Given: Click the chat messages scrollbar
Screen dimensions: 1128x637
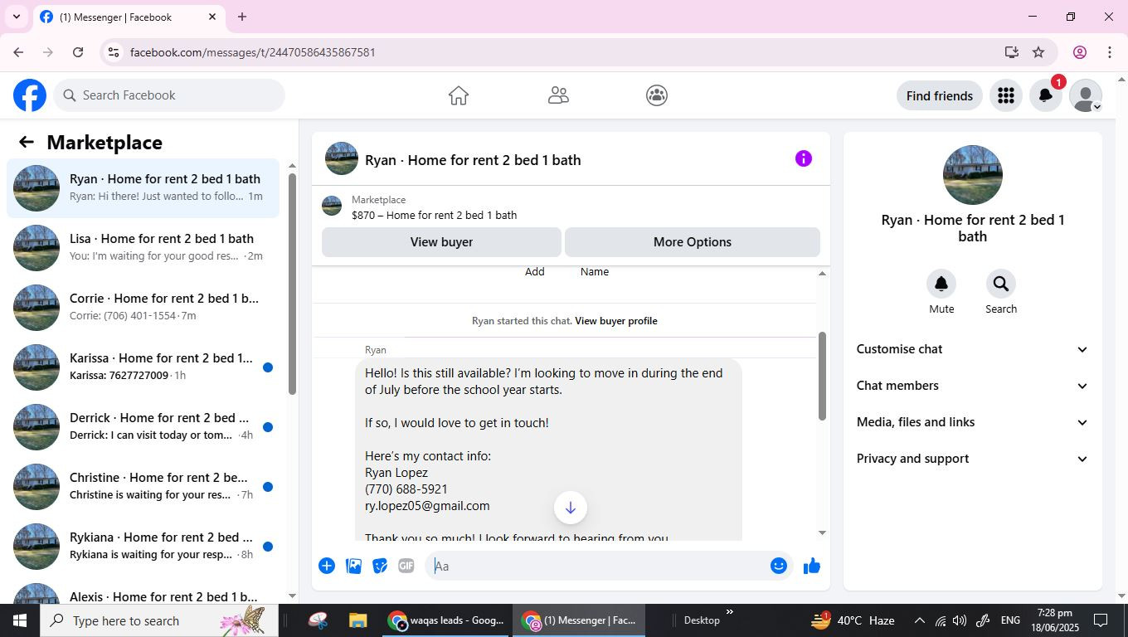Looking at the screenshot, I should coord(822,376).
